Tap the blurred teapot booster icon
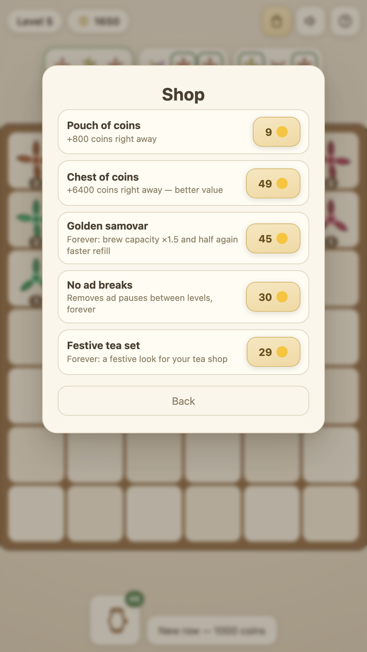 pos(116,620)
